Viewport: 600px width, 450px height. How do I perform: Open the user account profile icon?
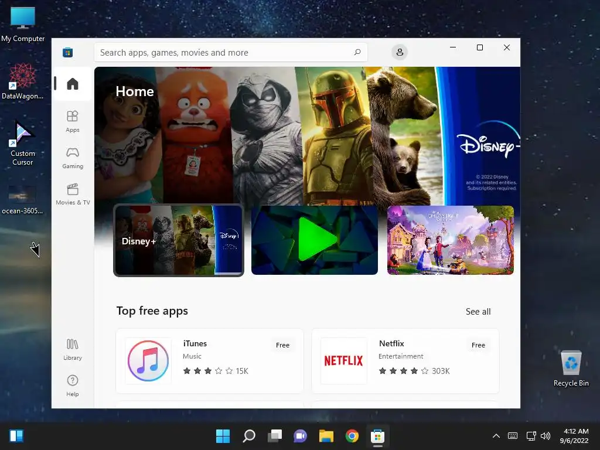(400, 52)
